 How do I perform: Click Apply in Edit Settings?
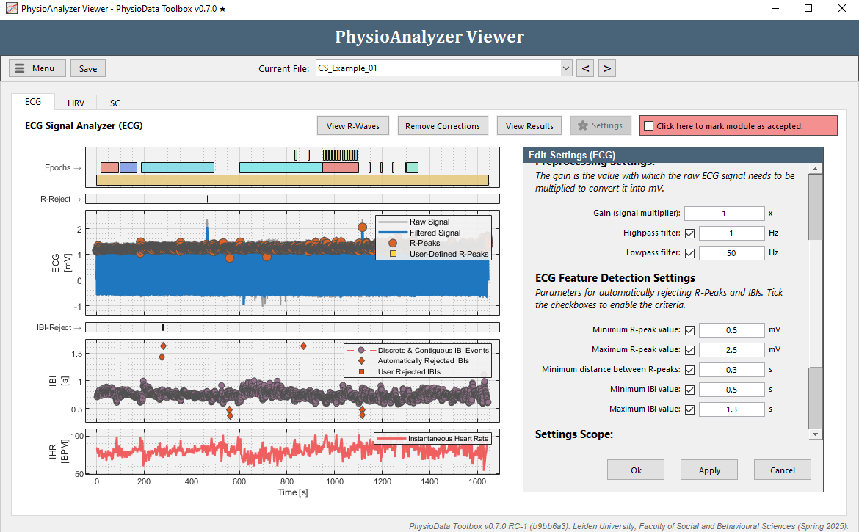coord(709,470)
